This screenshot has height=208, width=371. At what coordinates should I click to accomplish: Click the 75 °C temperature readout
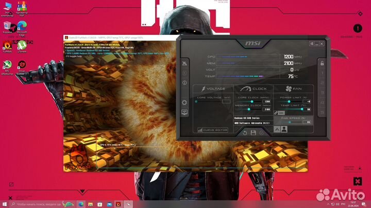pyautogui.click(x=293, y=76)
